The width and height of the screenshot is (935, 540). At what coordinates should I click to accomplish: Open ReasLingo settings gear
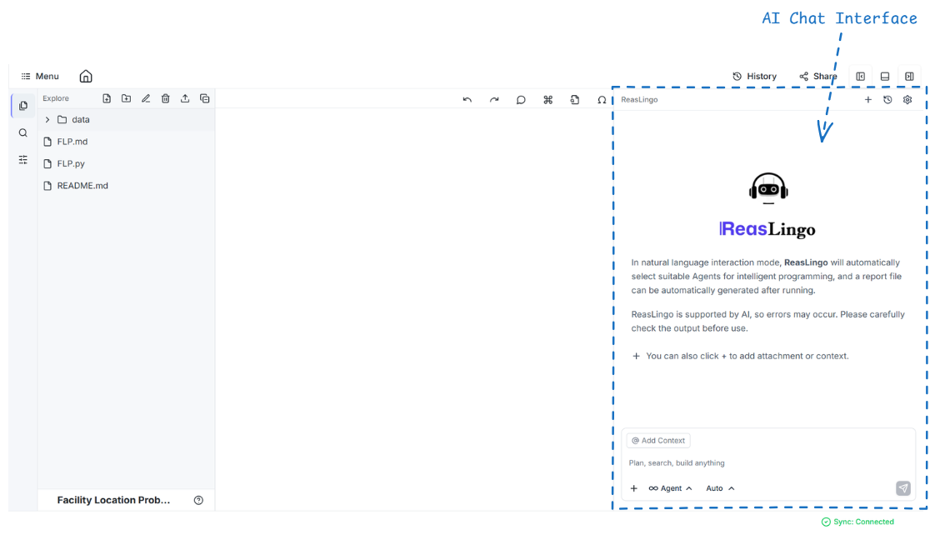point(907,99)
